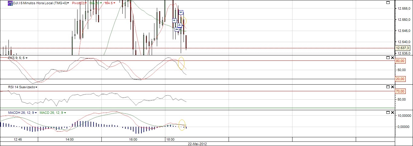The image size is (413, 146).
Task: Click the 12.550,0 price axis label
Action: (403, 20)
